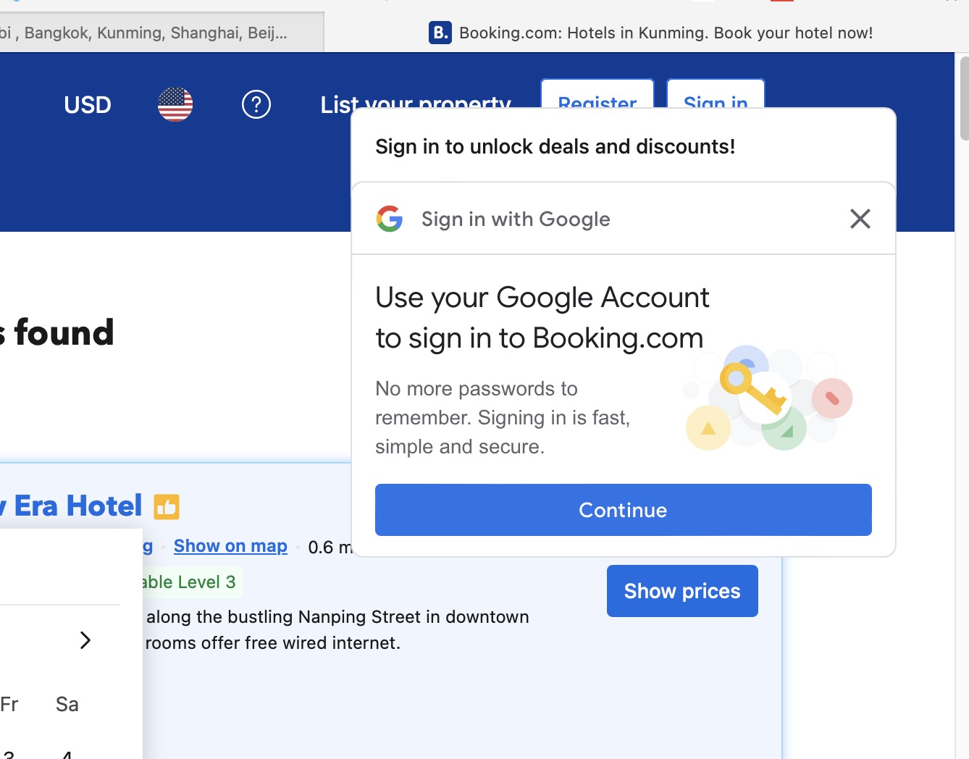Expand the Sign in with Google header
This screenshot has width=969, height=759.
click(515, 219)
